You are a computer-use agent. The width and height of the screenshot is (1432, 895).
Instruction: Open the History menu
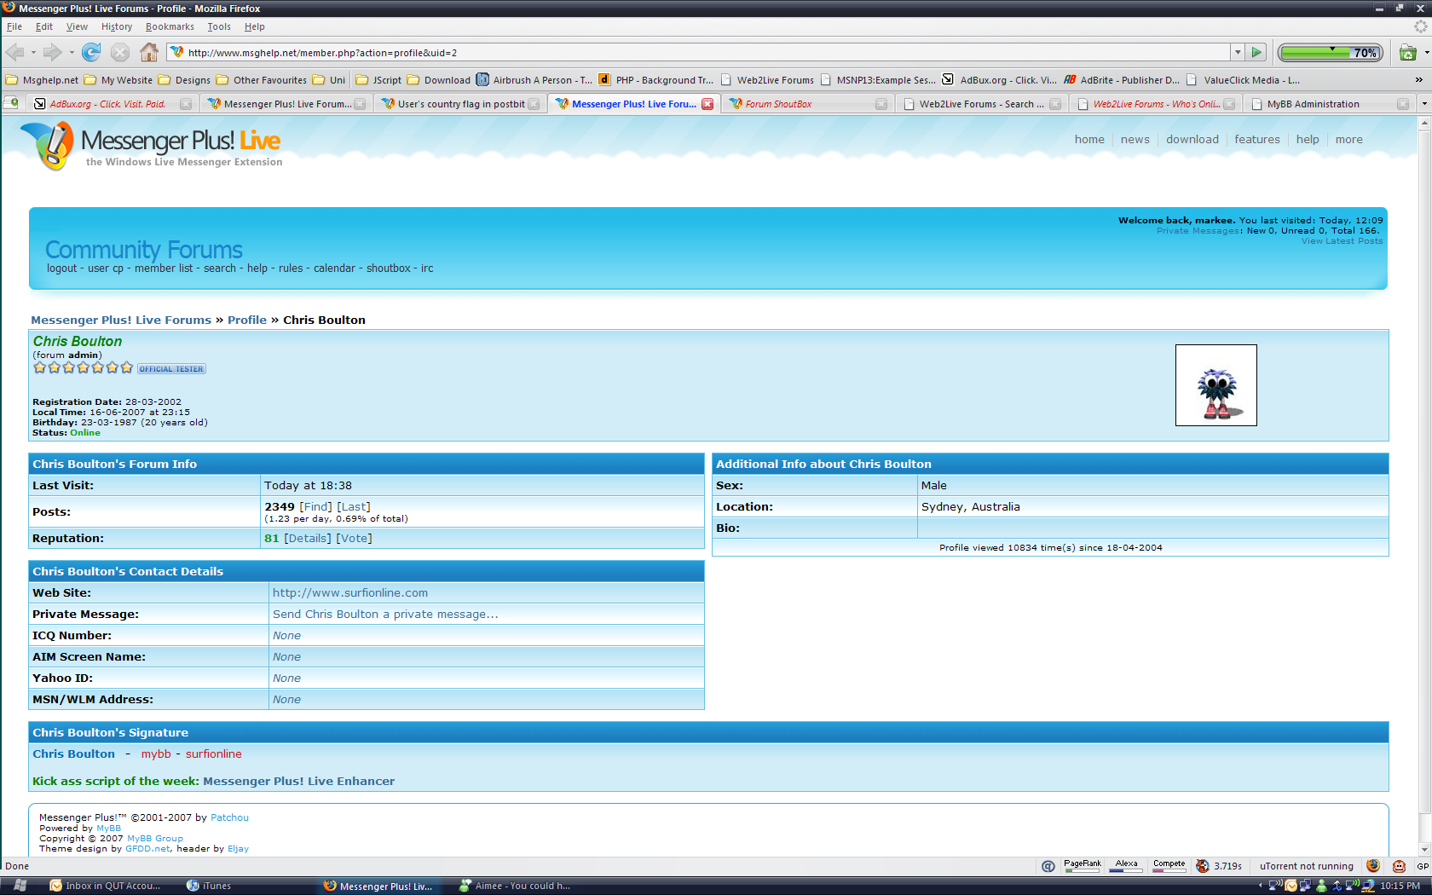pyautogui.click(x=117, y=26)
